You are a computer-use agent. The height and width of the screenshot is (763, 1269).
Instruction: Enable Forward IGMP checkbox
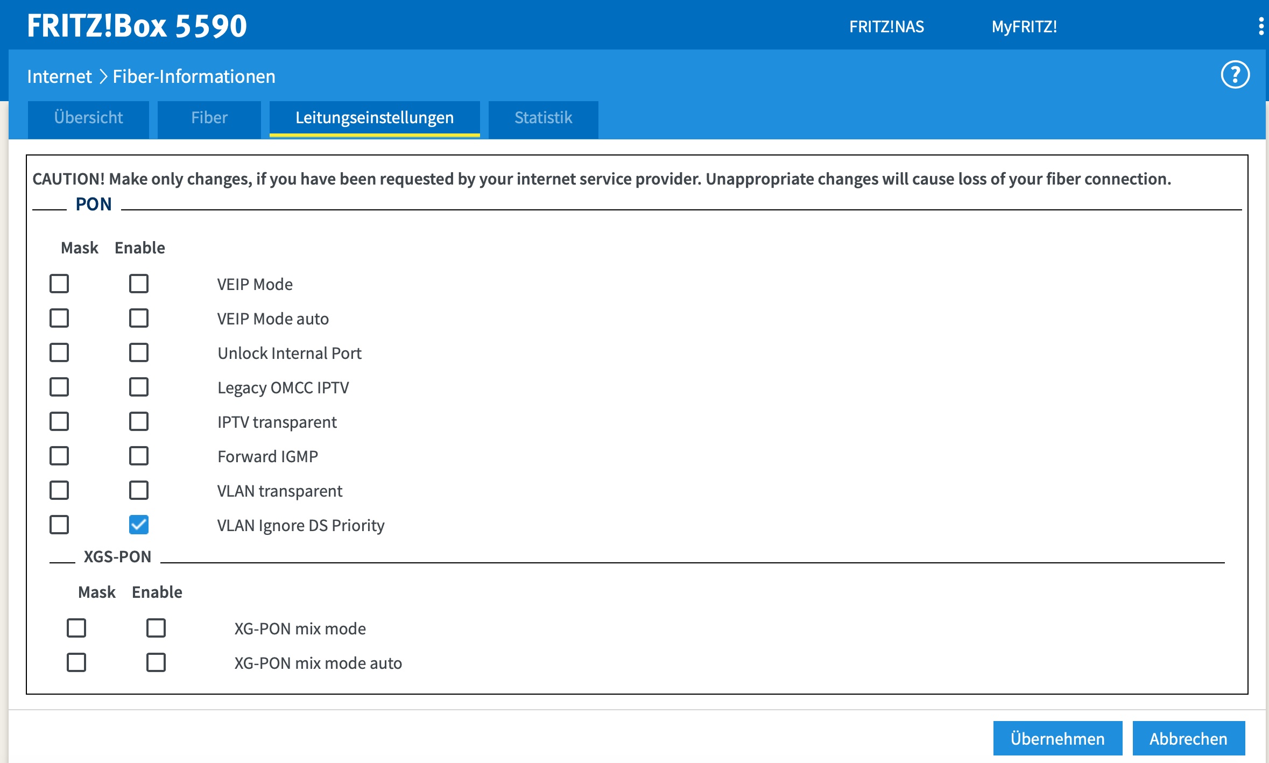point(139,456)
